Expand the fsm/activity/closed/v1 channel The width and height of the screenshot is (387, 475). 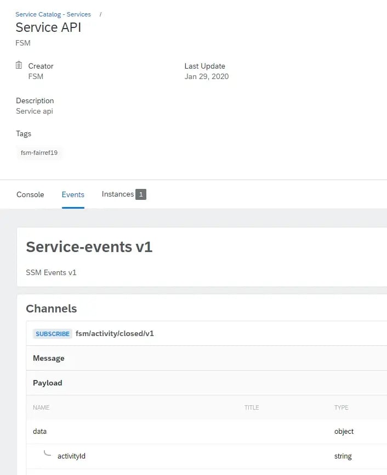pos(115,333)
